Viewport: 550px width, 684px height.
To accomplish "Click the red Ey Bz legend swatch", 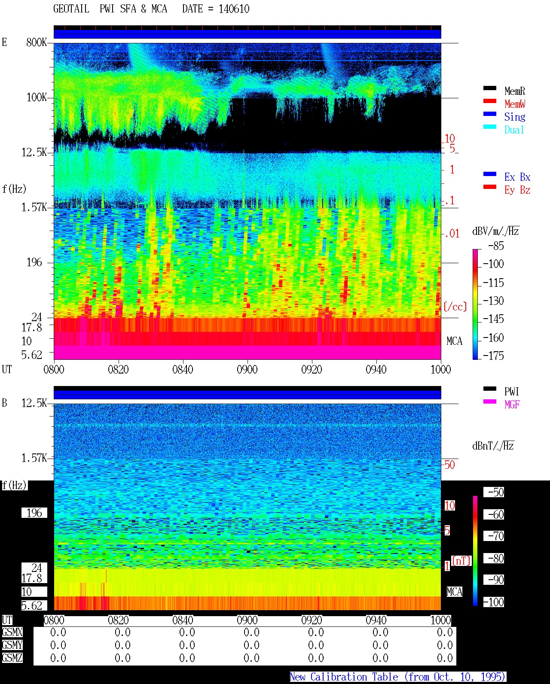I will (x=490, y=187).
